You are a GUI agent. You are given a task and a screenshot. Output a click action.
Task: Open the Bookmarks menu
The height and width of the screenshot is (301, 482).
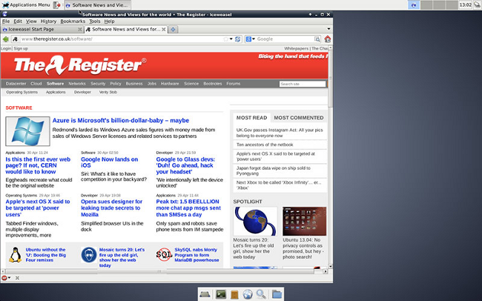(x=73, y=21)
